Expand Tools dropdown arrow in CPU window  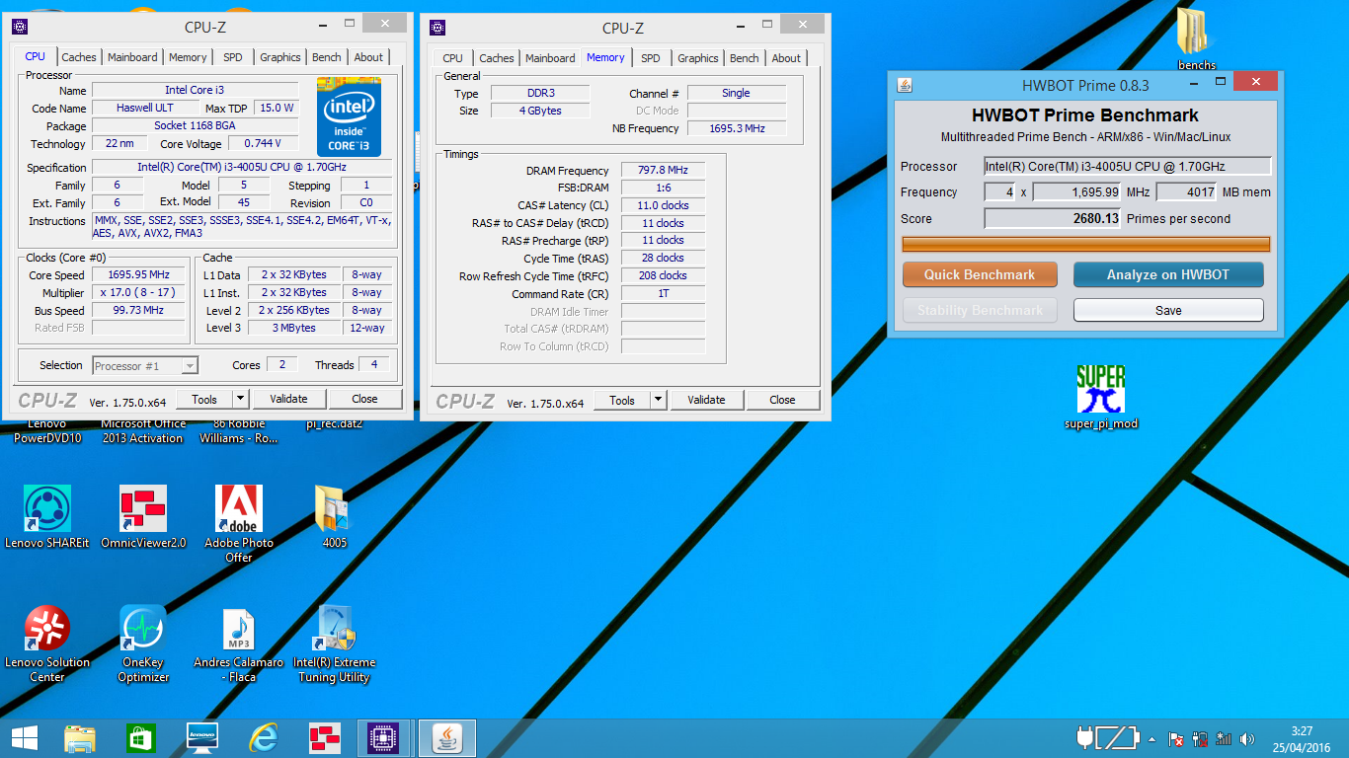pos(240,399)
